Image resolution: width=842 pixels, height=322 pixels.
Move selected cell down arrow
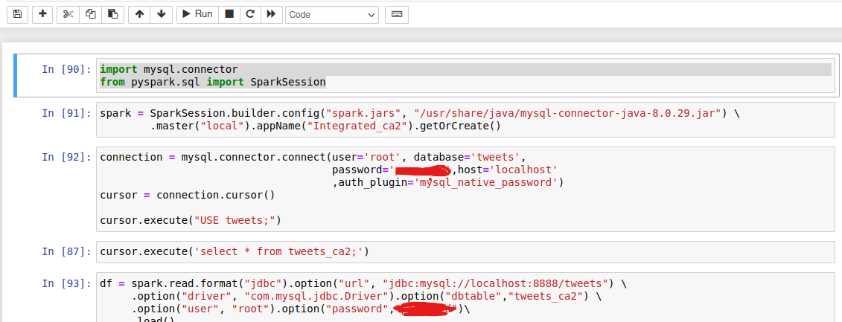tap(161, 14)
